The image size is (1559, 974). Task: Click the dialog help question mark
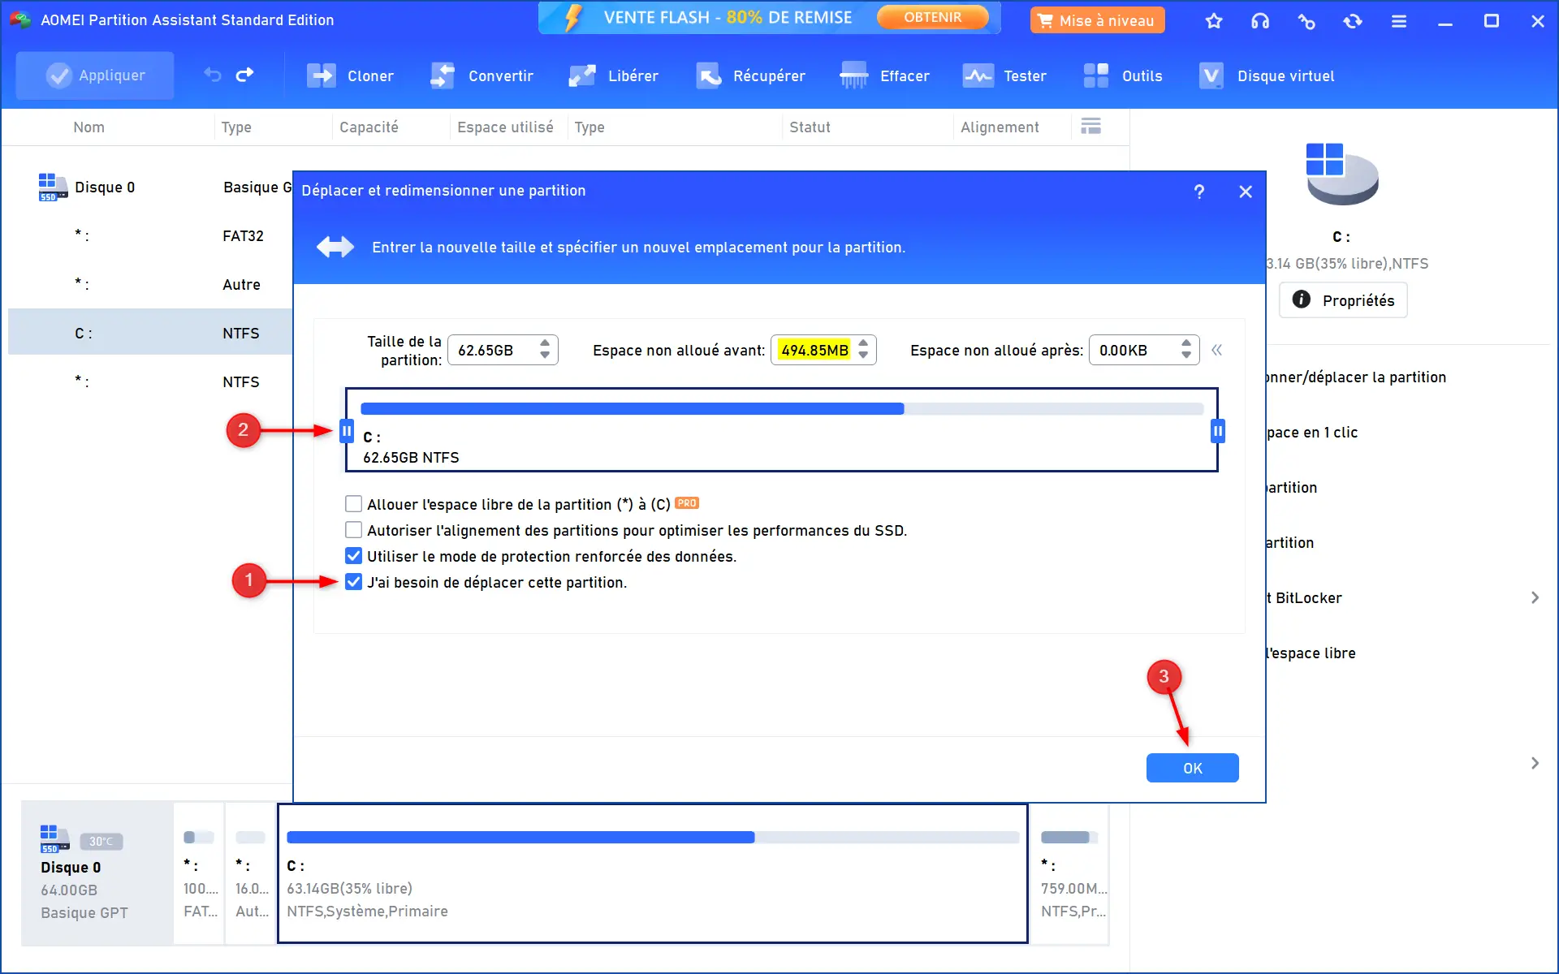pyautogui.click(x=1199, y=192)
